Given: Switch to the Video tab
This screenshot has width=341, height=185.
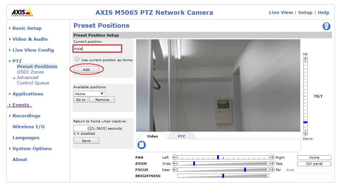Looking at the screenshot, I should tap(152, 136).
